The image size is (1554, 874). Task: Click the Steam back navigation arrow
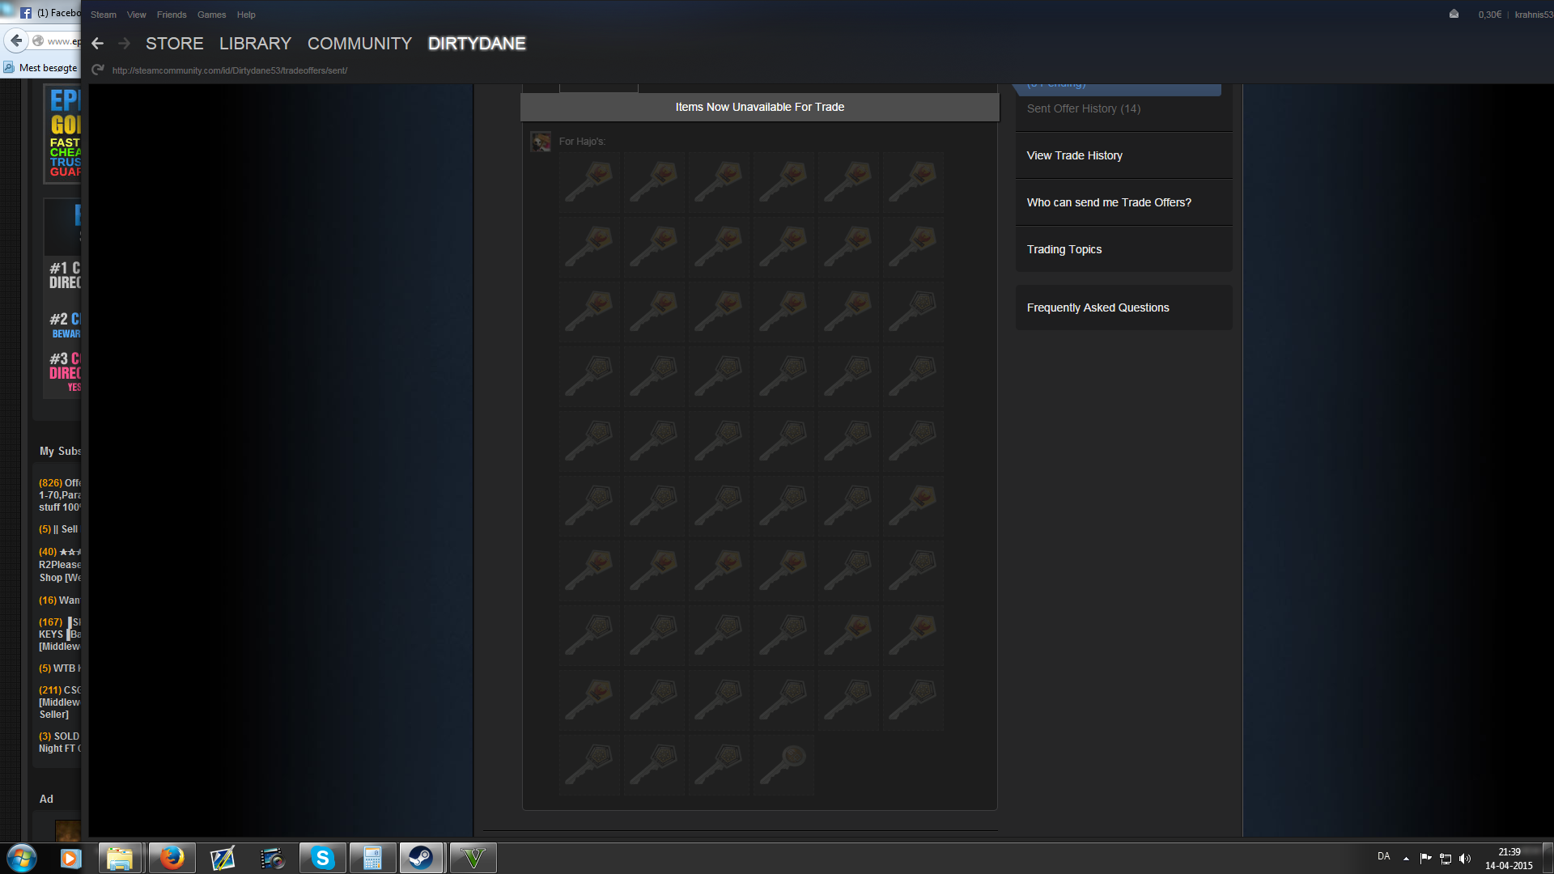pyautogui.click(x=98, y=44)
